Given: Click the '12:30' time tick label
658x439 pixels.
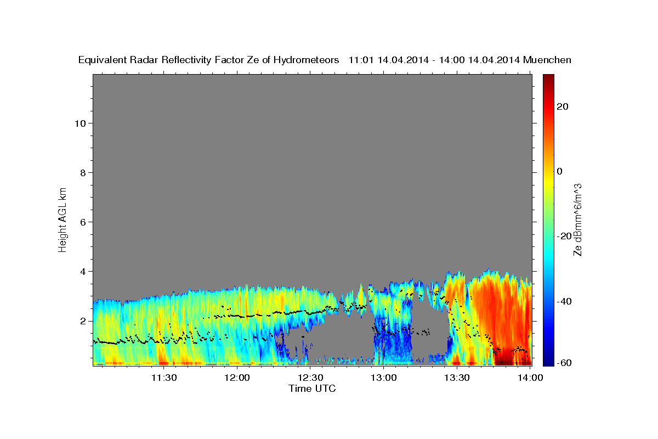Looking at the screenshot, I should (x=310, y=378).
